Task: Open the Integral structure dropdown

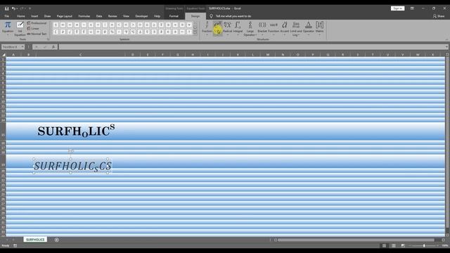Action: (238, 28)
